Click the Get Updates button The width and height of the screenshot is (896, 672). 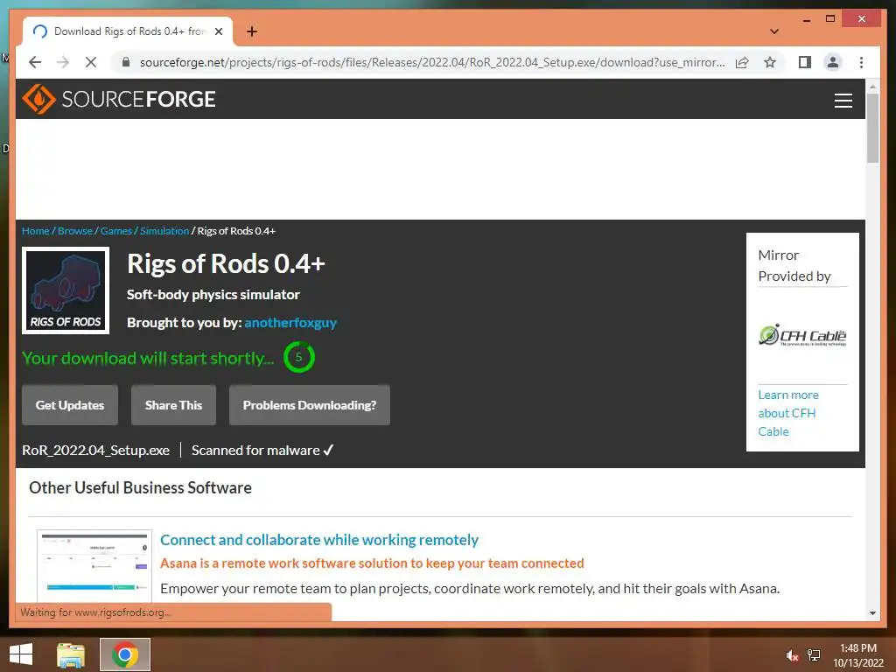point(70,405)
